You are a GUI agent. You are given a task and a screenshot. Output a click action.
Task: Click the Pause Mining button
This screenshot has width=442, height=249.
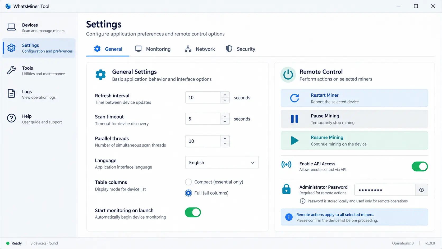click(x=354, y=119)
